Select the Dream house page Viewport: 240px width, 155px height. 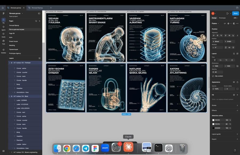(13, 41)
